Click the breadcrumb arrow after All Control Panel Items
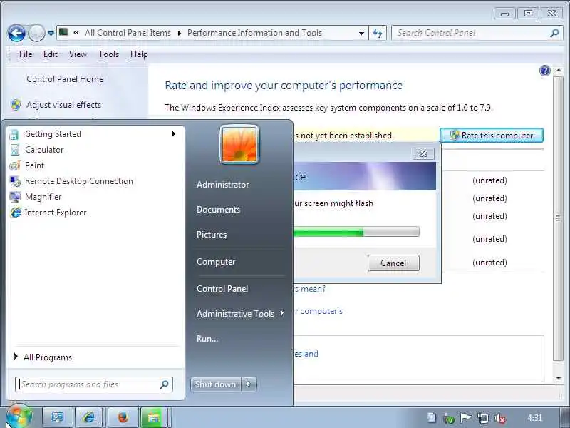 pos(180,33)
